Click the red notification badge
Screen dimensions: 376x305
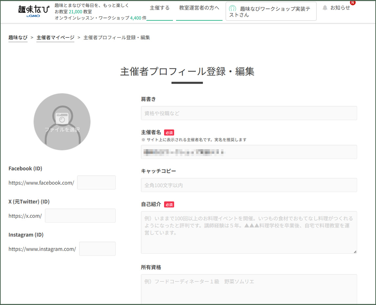pyautogui.click(x=353, y=2)
